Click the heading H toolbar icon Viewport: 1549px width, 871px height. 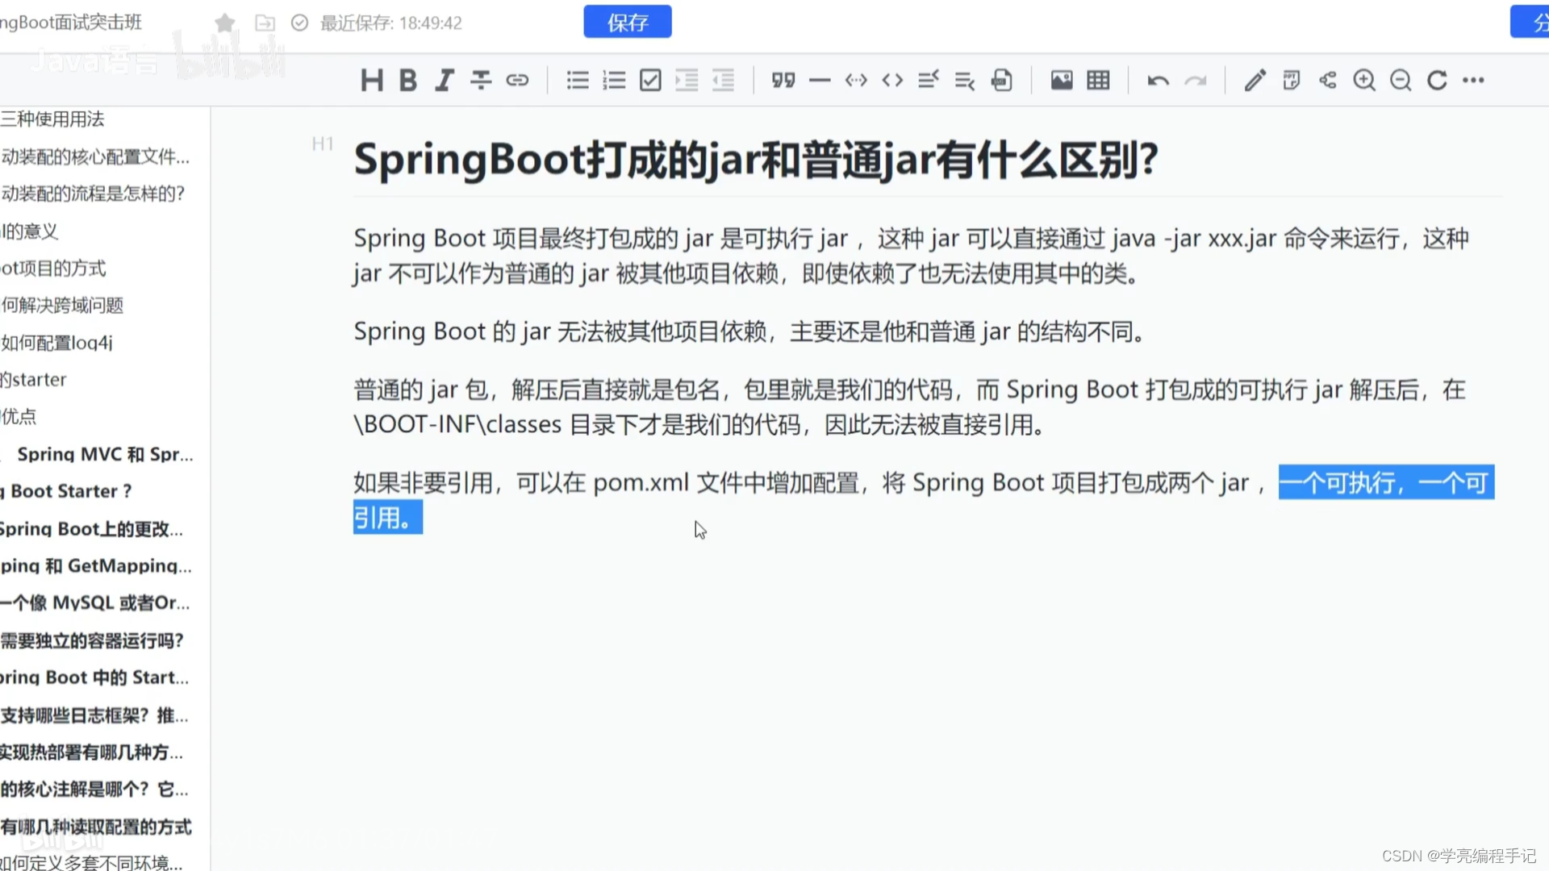pos(372,80)
